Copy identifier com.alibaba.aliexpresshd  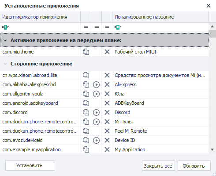click(86, 84)
